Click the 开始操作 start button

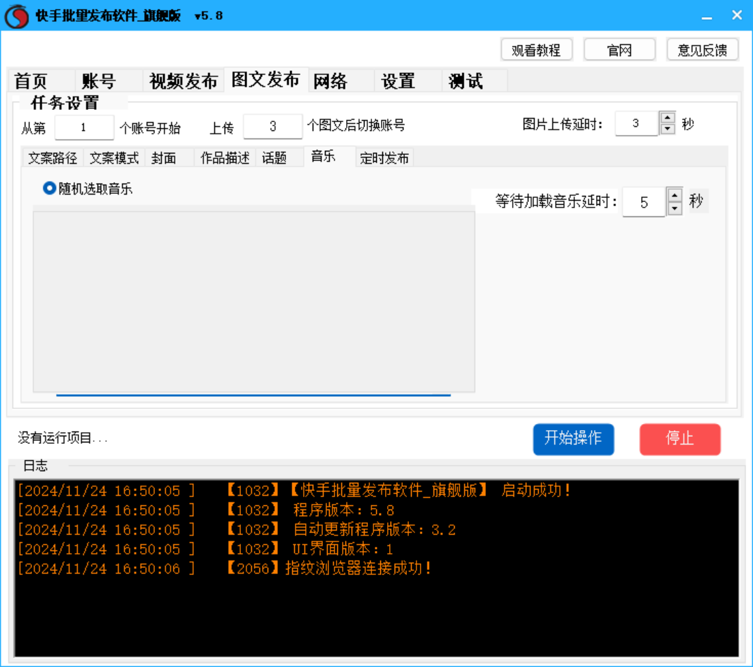pos(573,439)
